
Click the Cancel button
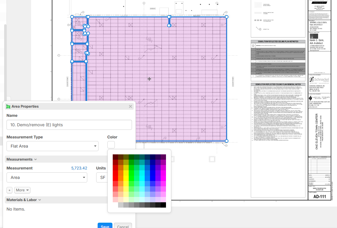click(123, 226)
